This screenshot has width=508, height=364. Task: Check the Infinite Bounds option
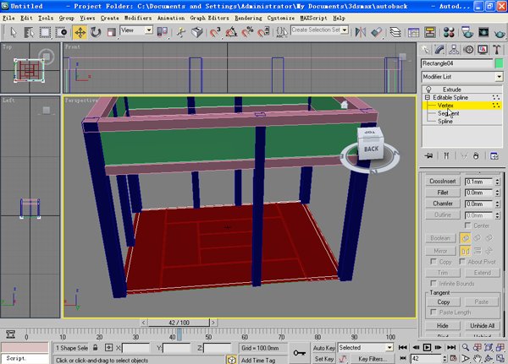[x=434, y=283]
